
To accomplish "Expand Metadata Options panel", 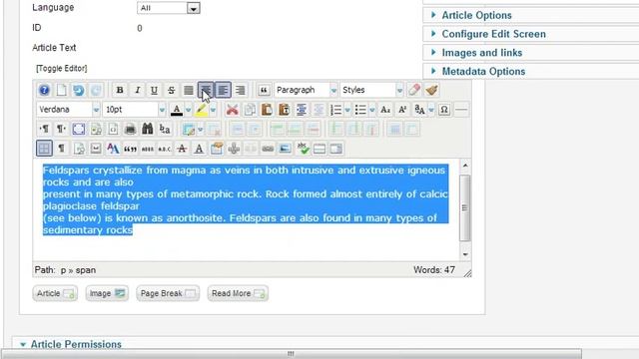I will tap(483, 71).
